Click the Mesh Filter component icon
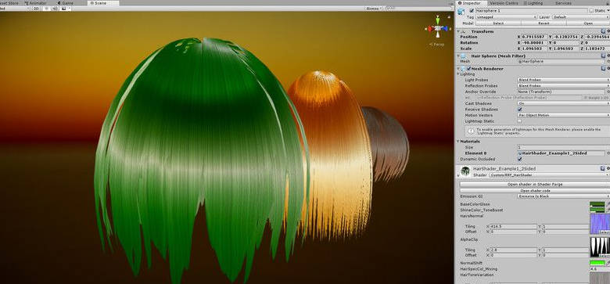The height and width of the screenshot is (284, 610). (463, 56)
